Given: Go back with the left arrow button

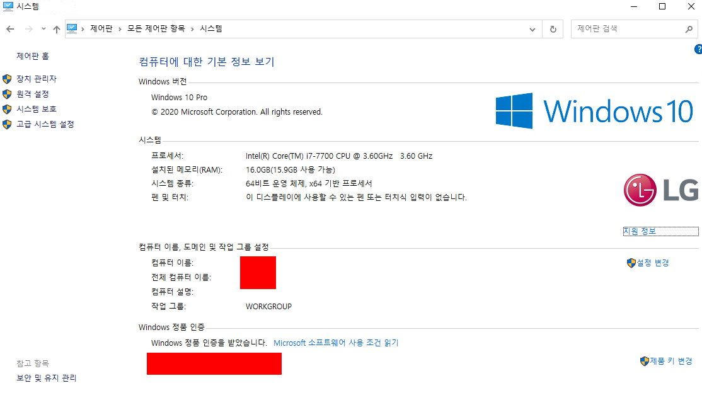Looking at the screenshot, I should click(10, 29).
